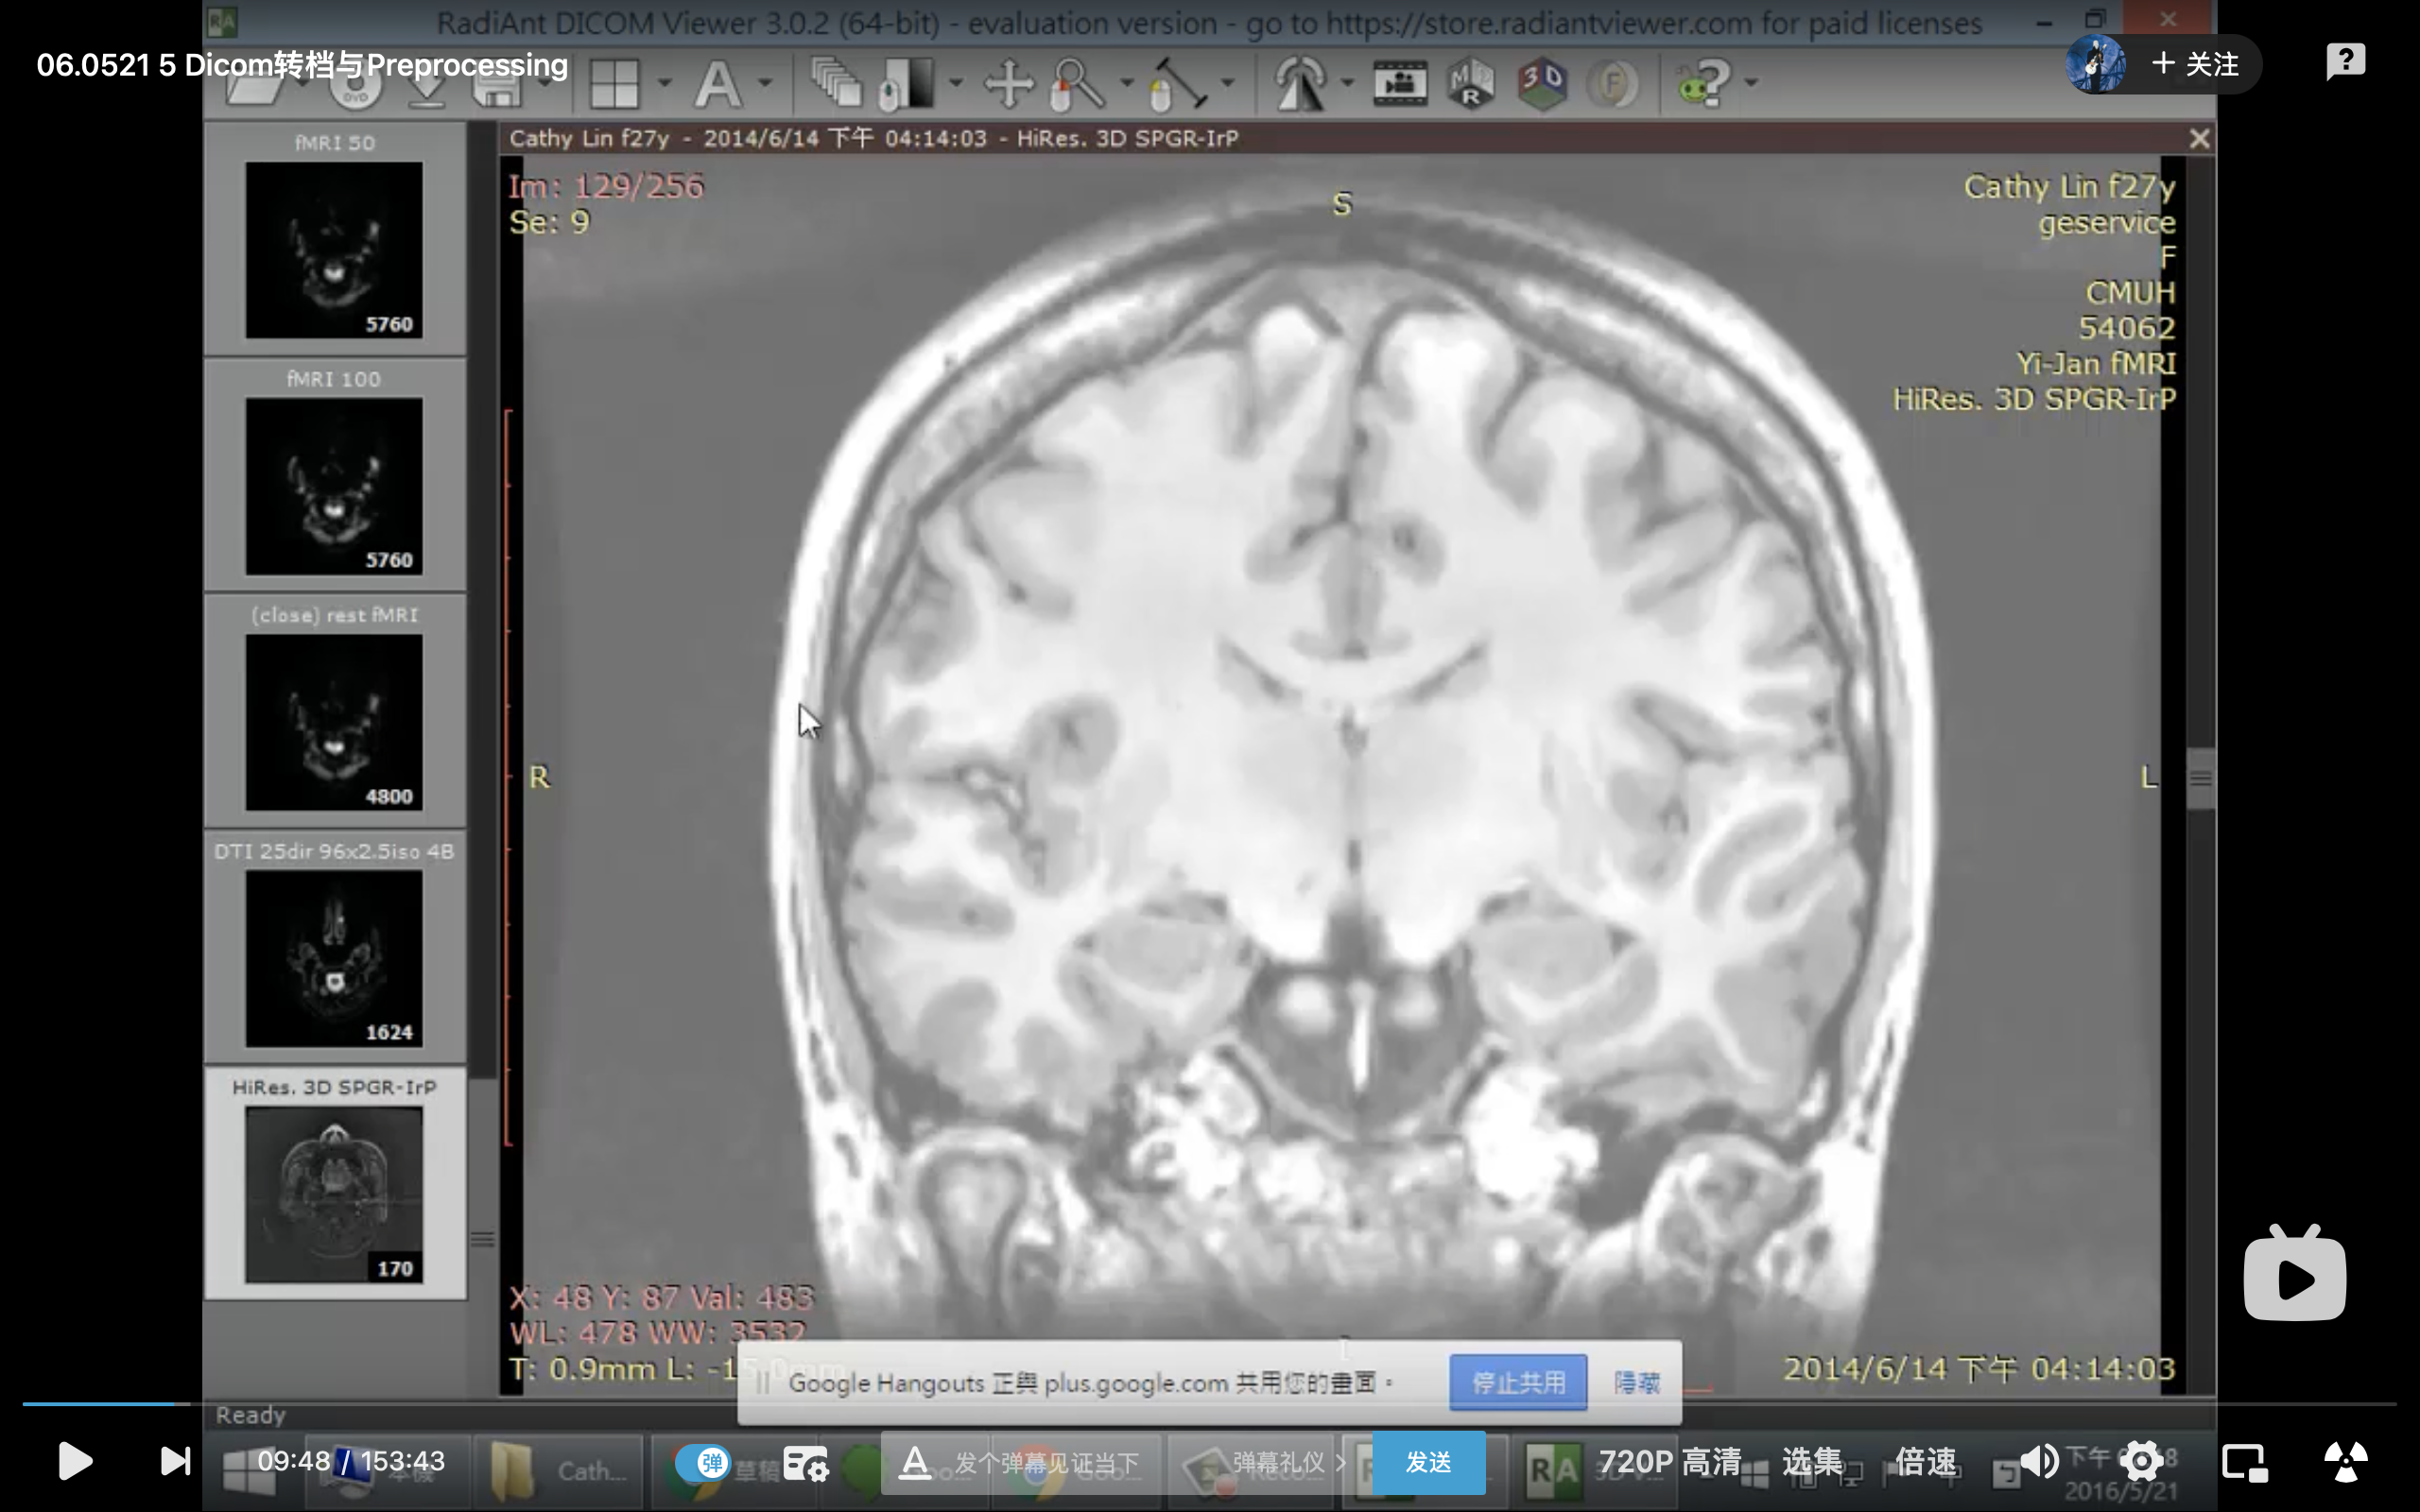The height and width of the screenshot is (1512, 2420).
Task: Click the cine mode film icon
Action: (x=1399, y=83)
